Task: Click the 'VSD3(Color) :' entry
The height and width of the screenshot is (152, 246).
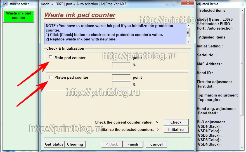Action: click(210, 140)
